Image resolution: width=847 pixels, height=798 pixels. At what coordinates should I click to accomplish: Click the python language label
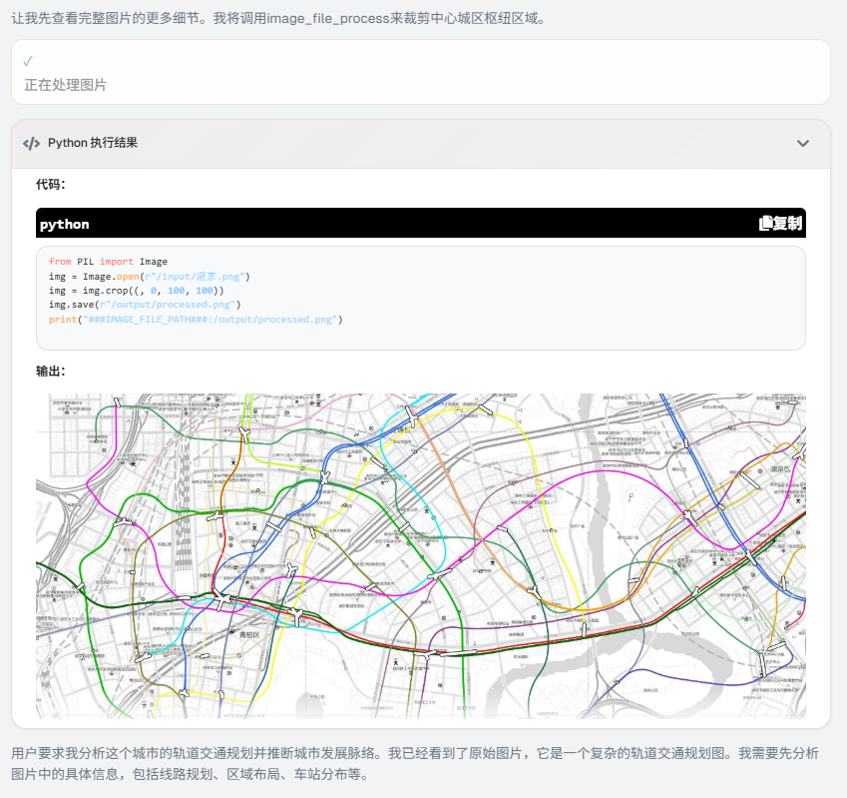click(64, 225)
